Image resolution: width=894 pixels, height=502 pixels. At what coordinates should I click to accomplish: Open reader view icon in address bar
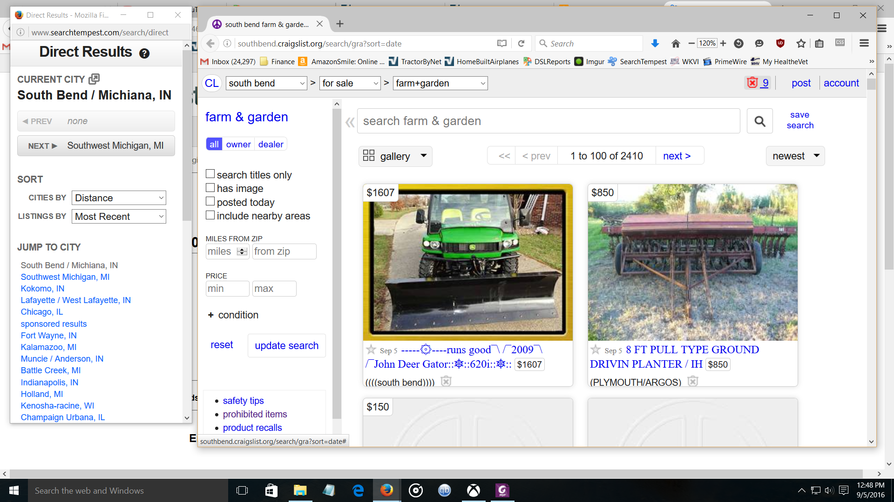pyautogui.click(x=501, y=43)
